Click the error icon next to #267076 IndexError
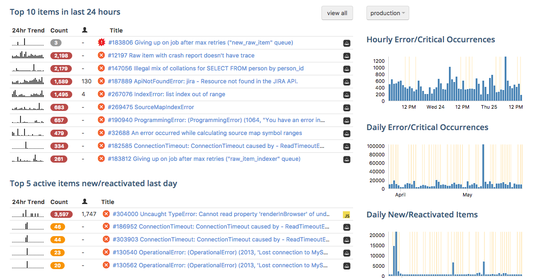 [x=101, y=94]
